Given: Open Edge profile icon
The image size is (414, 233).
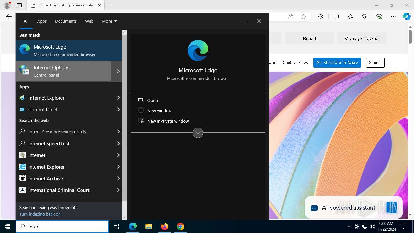Looking at the screenshot, I should tap(7, 5).
